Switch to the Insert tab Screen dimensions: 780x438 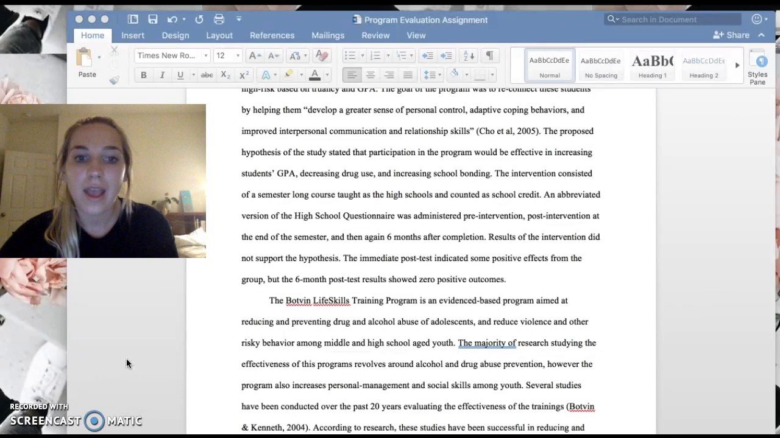(x=133, y=35)
